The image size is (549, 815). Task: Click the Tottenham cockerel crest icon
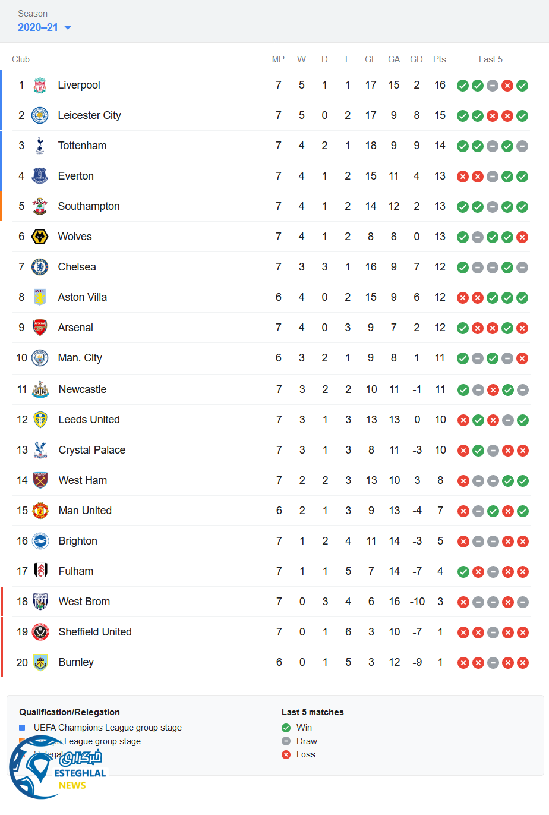pyautogui.click(x=40, y=146)
